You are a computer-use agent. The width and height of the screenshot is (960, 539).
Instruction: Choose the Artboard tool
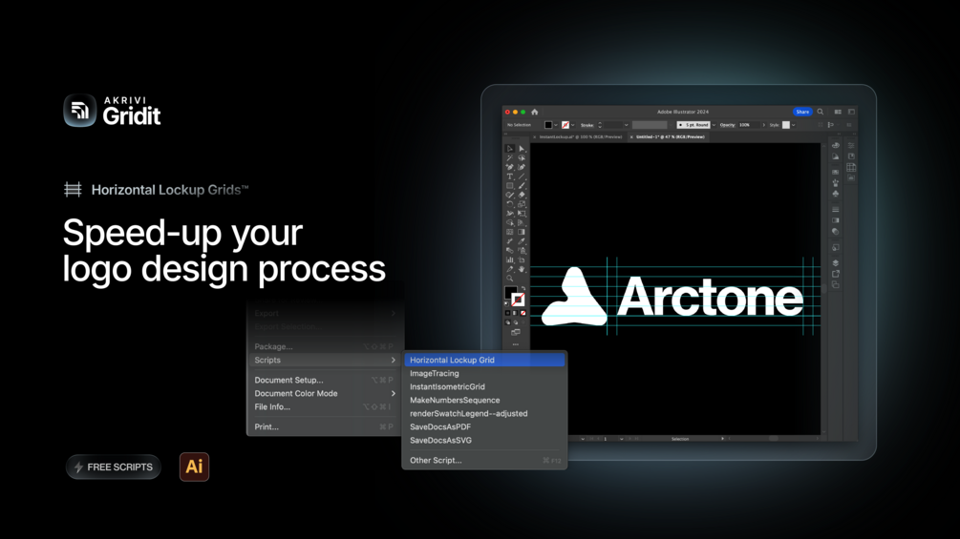[522, 259]
